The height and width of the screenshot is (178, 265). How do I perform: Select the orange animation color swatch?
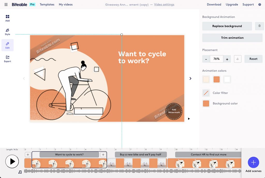[216, 79]
